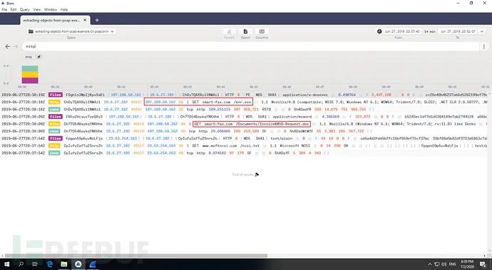Screen dimensions: 492x270
Task: Open the Query menu
Action: pyautogui.click(x=25, y=10)
